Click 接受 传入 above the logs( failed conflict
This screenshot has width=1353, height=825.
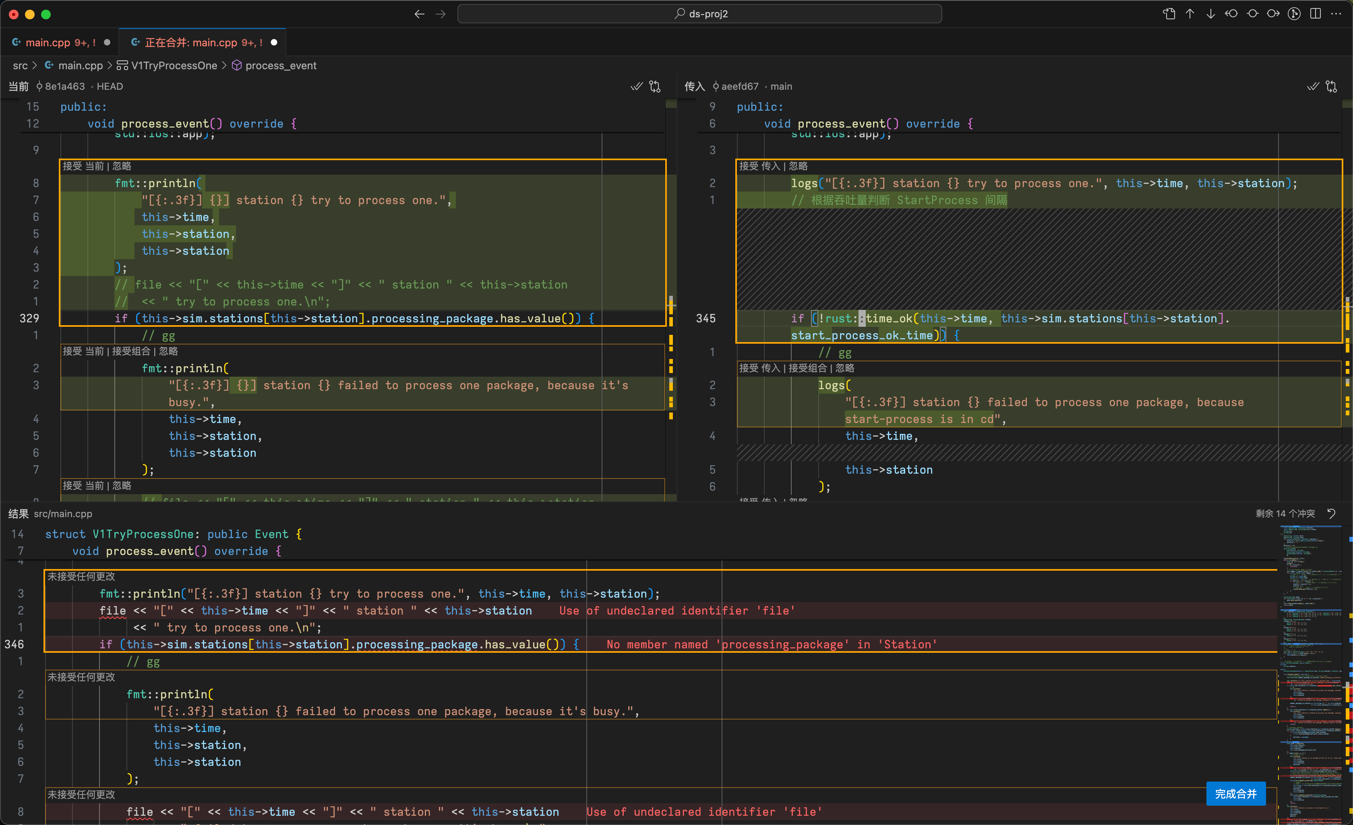[x=759, y=368]
